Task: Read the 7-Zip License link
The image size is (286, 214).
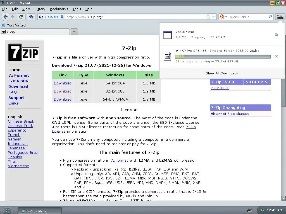Action: click(x=191, y=127)
